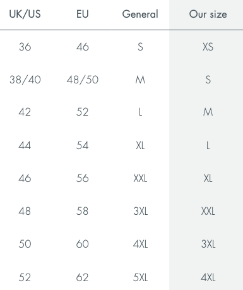243x290 pixels.
Task: Click General size 5XL cell
Action: coord(140,277)
